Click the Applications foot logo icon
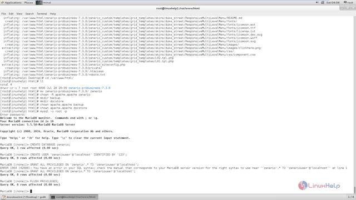 pos(2,2)
